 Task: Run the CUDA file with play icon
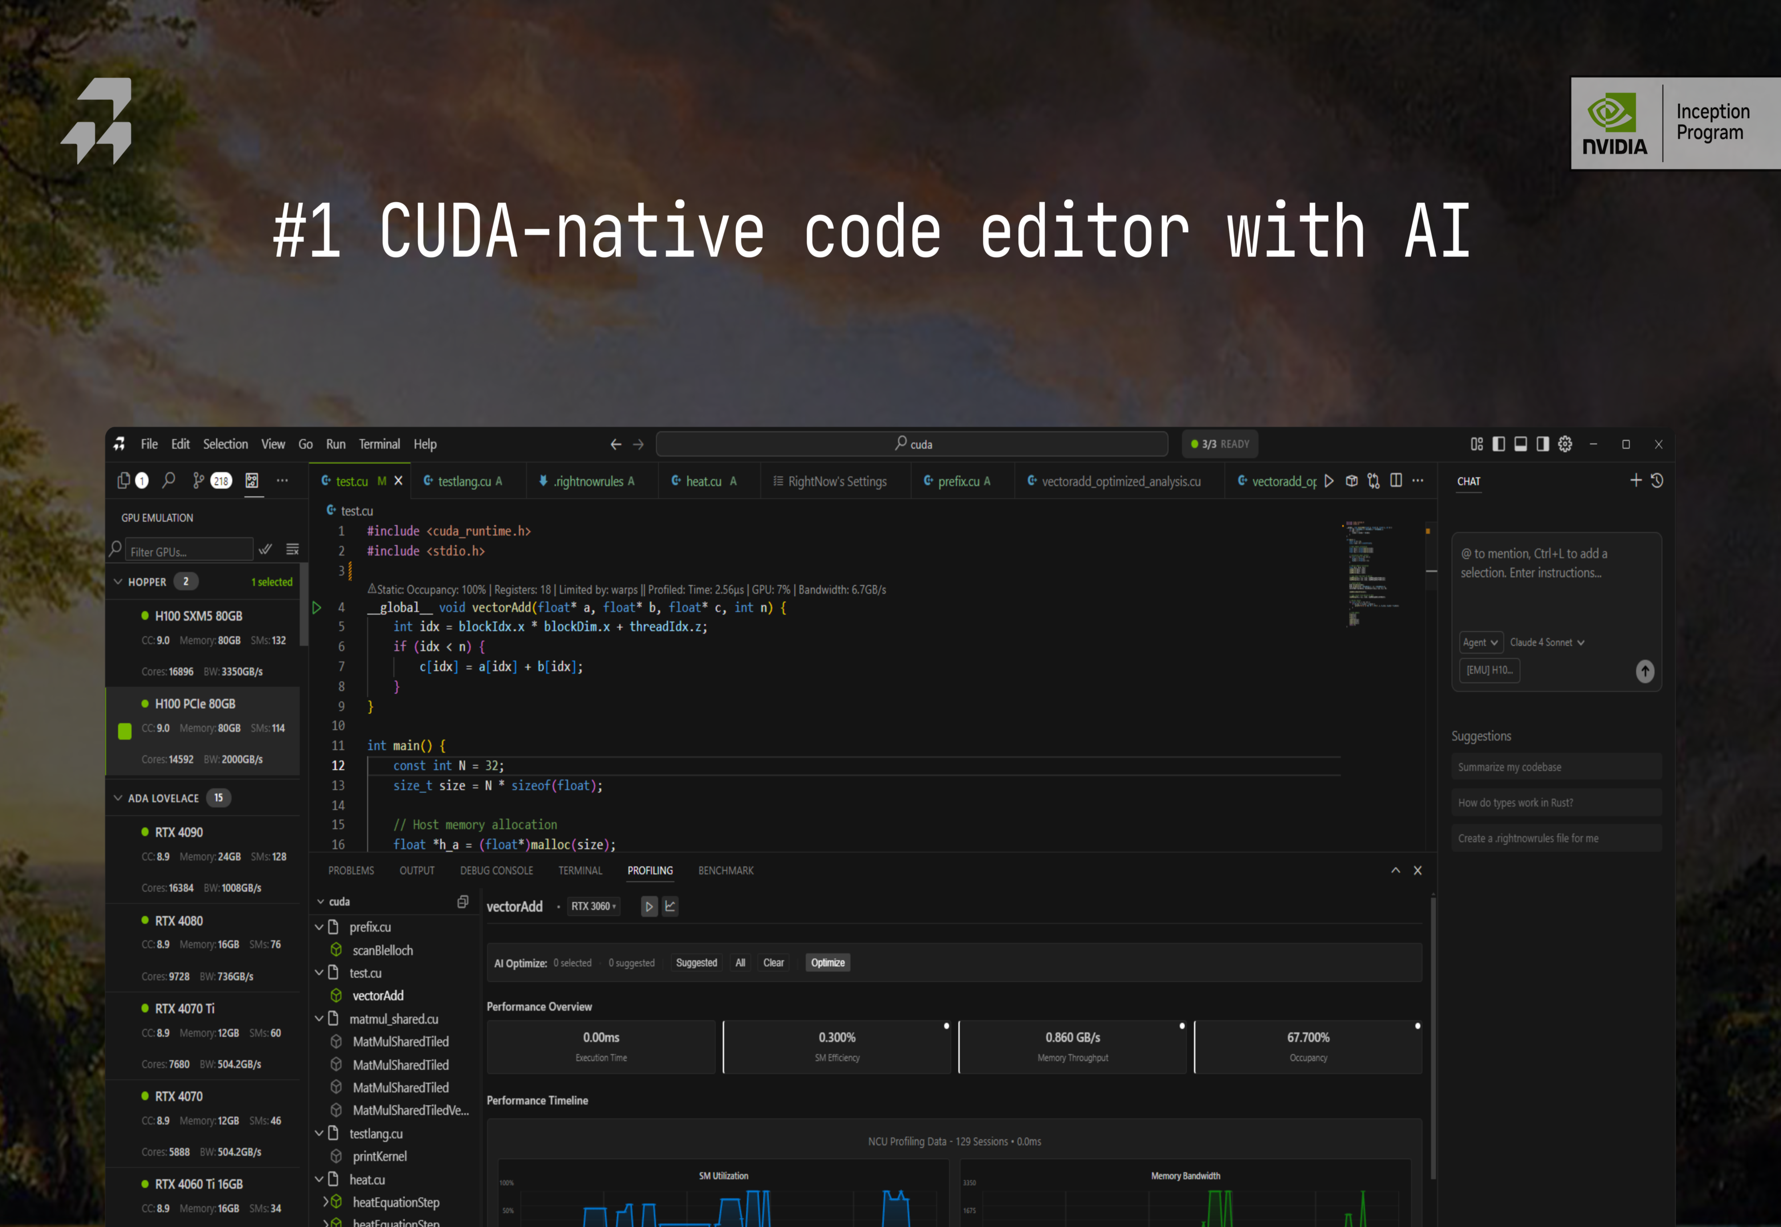point(1329,480)
